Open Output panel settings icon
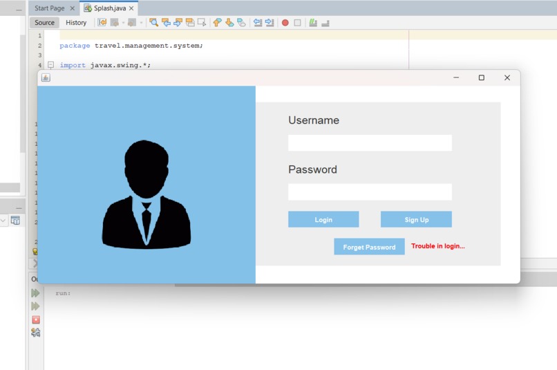 click(35, 333)
